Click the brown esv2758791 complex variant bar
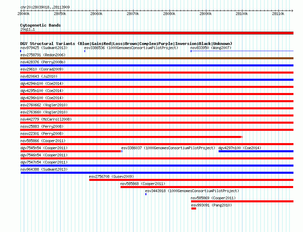 click(x=157, y=58)
